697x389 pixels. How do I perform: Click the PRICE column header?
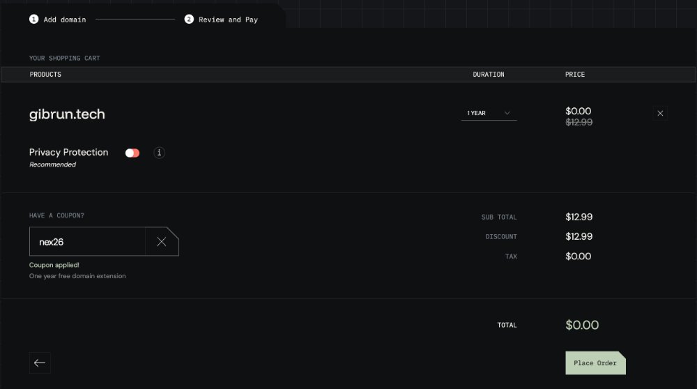pyautogui.click(x=575, y=74)
